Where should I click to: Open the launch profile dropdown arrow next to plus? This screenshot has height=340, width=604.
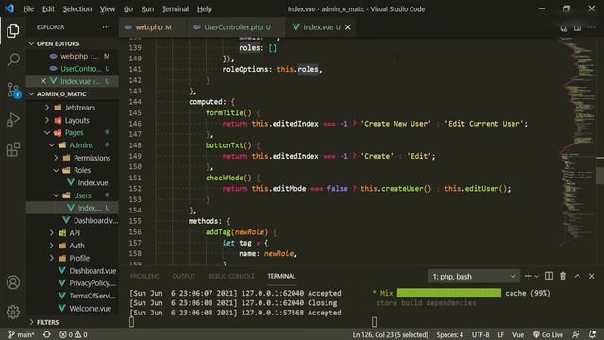click(x=537, y=277)
